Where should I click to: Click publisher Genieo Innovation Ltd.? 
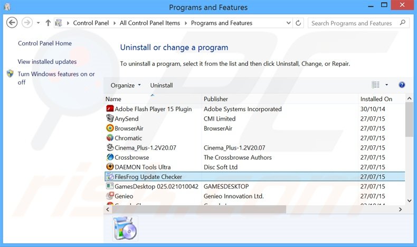[234, 196]
